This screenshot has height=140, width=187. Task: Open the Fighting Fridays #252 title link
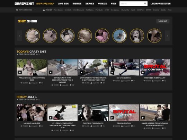(93, 123)
